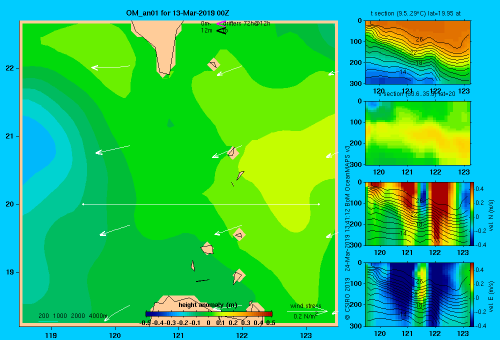Image resolution: width=500 pixels, height=340 pixels.
Task: Click the vel. E velocity colorbar
Action: click(472, 294)
